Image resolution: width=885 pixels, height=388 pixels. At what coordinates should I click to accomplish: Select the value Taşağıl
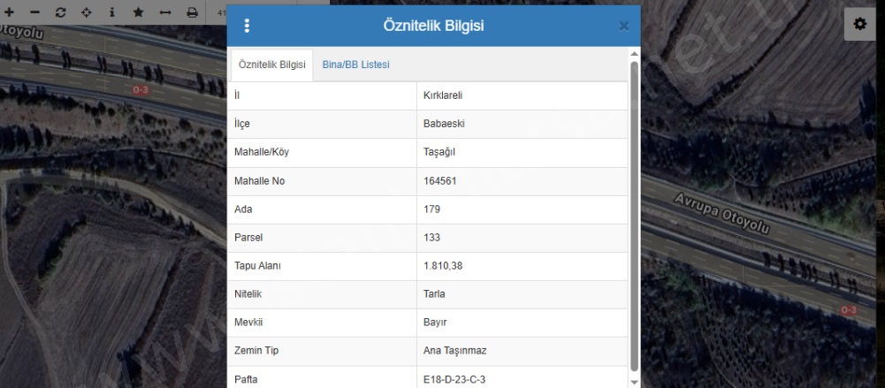pos(439,152)
